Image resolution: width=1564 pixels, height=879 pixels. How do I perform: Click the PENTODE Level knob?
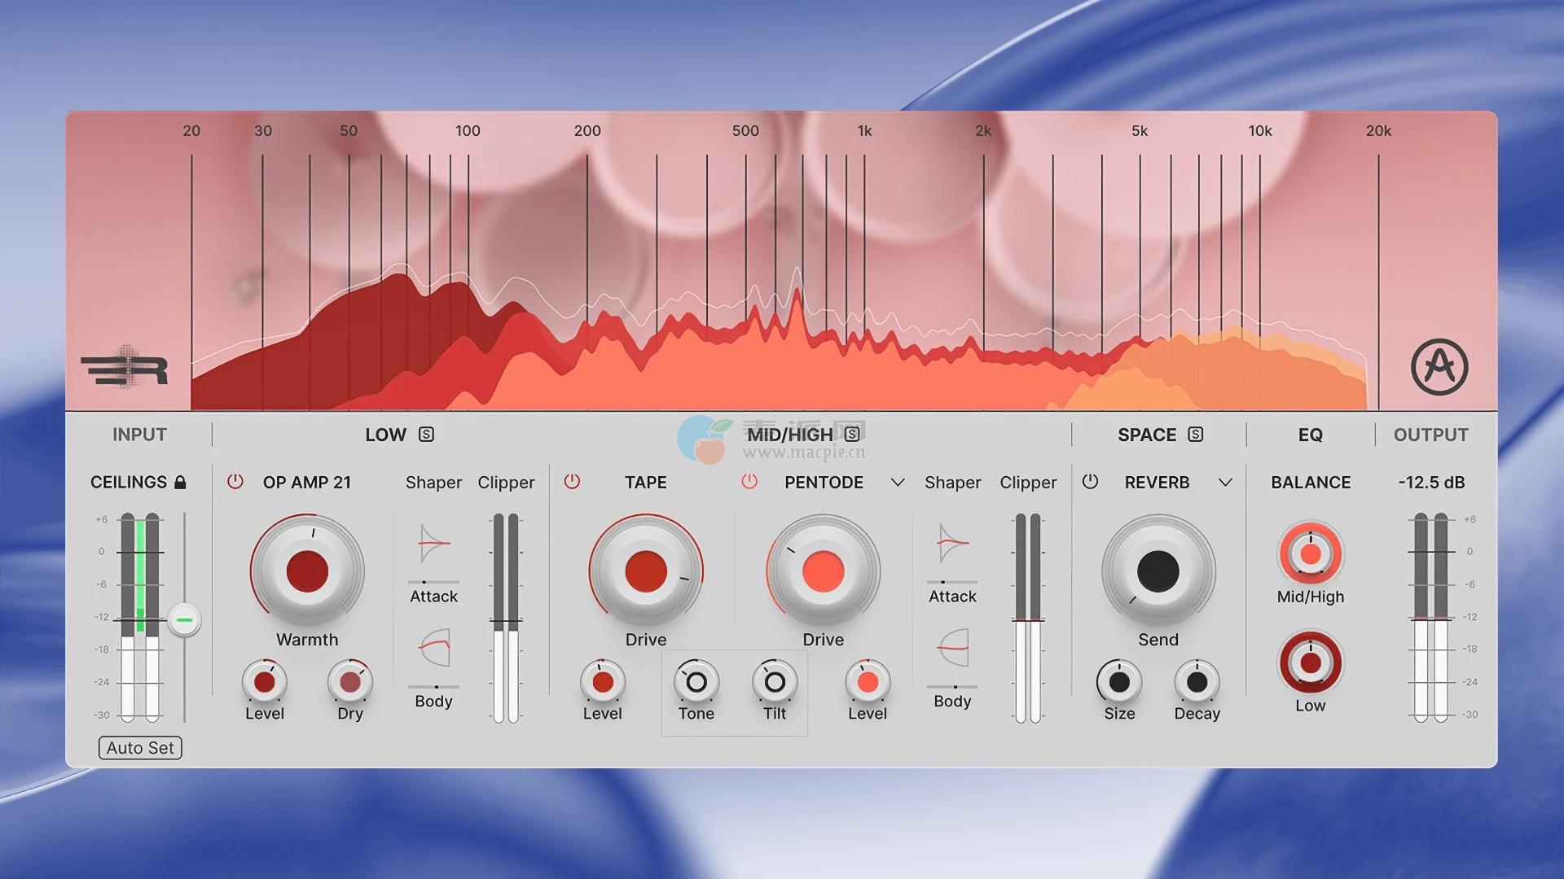[868, 682]
